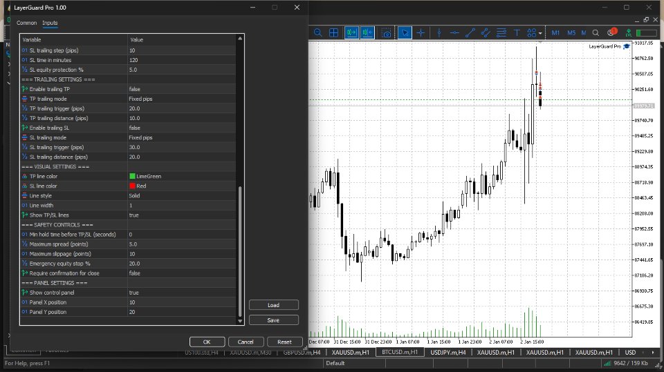
Task: Click the chart tabs scroll right arrow
Action: (652, 352)
